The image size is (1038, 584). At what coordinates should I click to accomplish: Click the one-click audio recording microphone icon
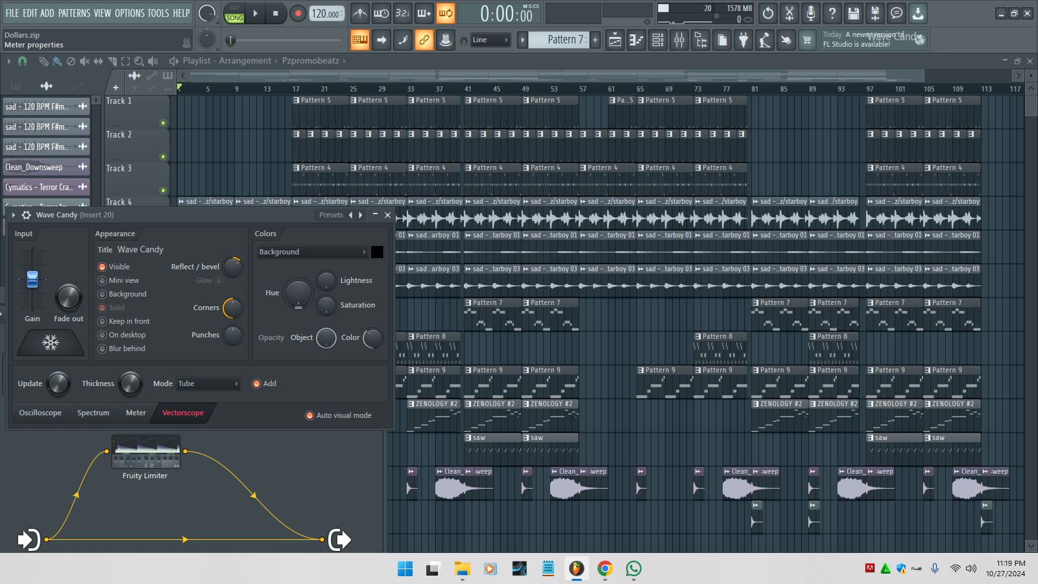click(x=811, y=13)
